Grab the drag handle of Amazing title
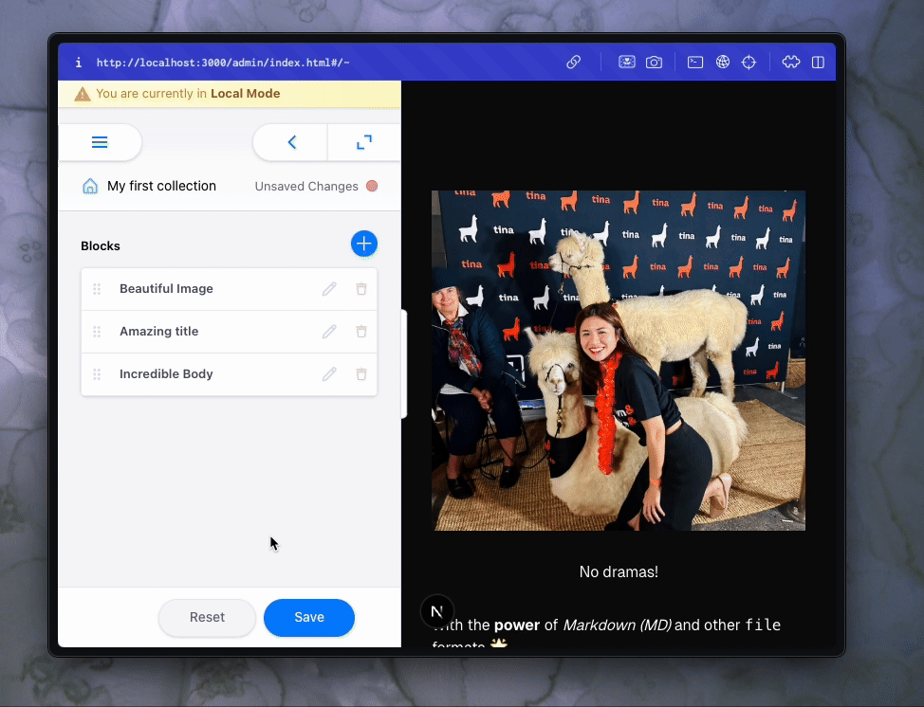The width and height of the screenshot is (924, 707). tap(97, 332)
